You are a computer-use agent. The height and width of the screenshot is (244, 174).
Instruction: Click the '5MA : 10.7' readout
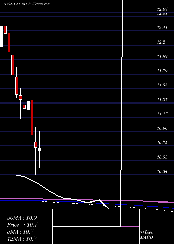(20, 232)
